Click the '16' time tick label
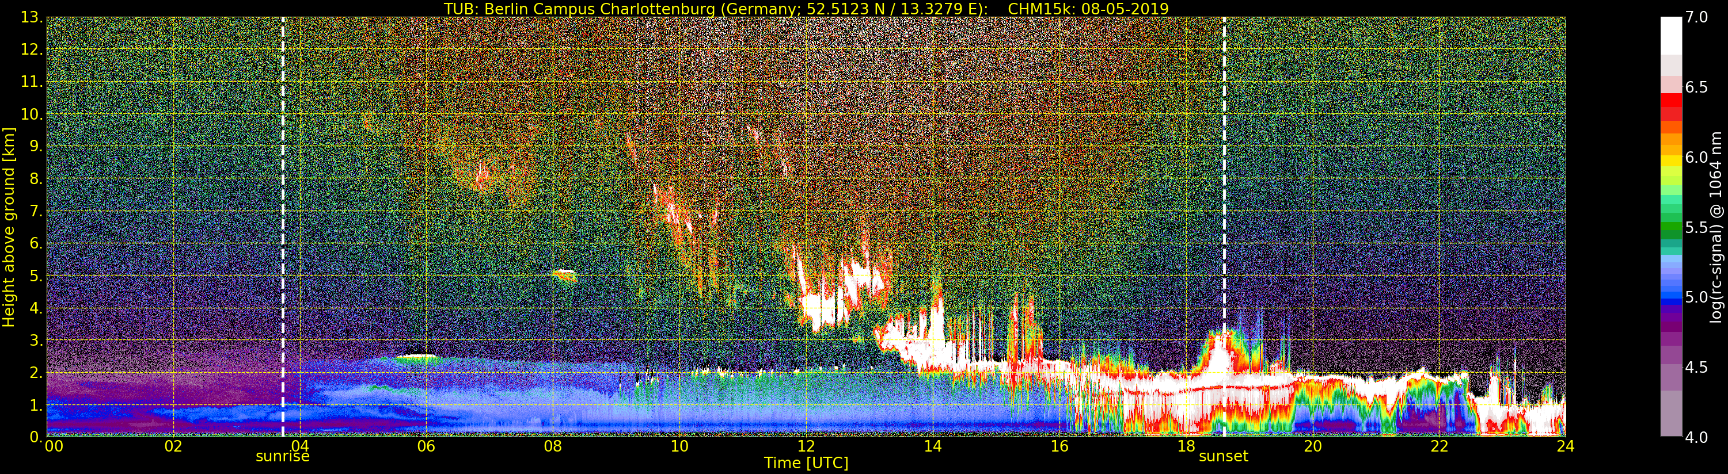The width and height of the screenshot is (1728, 474). pyautogui.click(x=1059, y=446)
